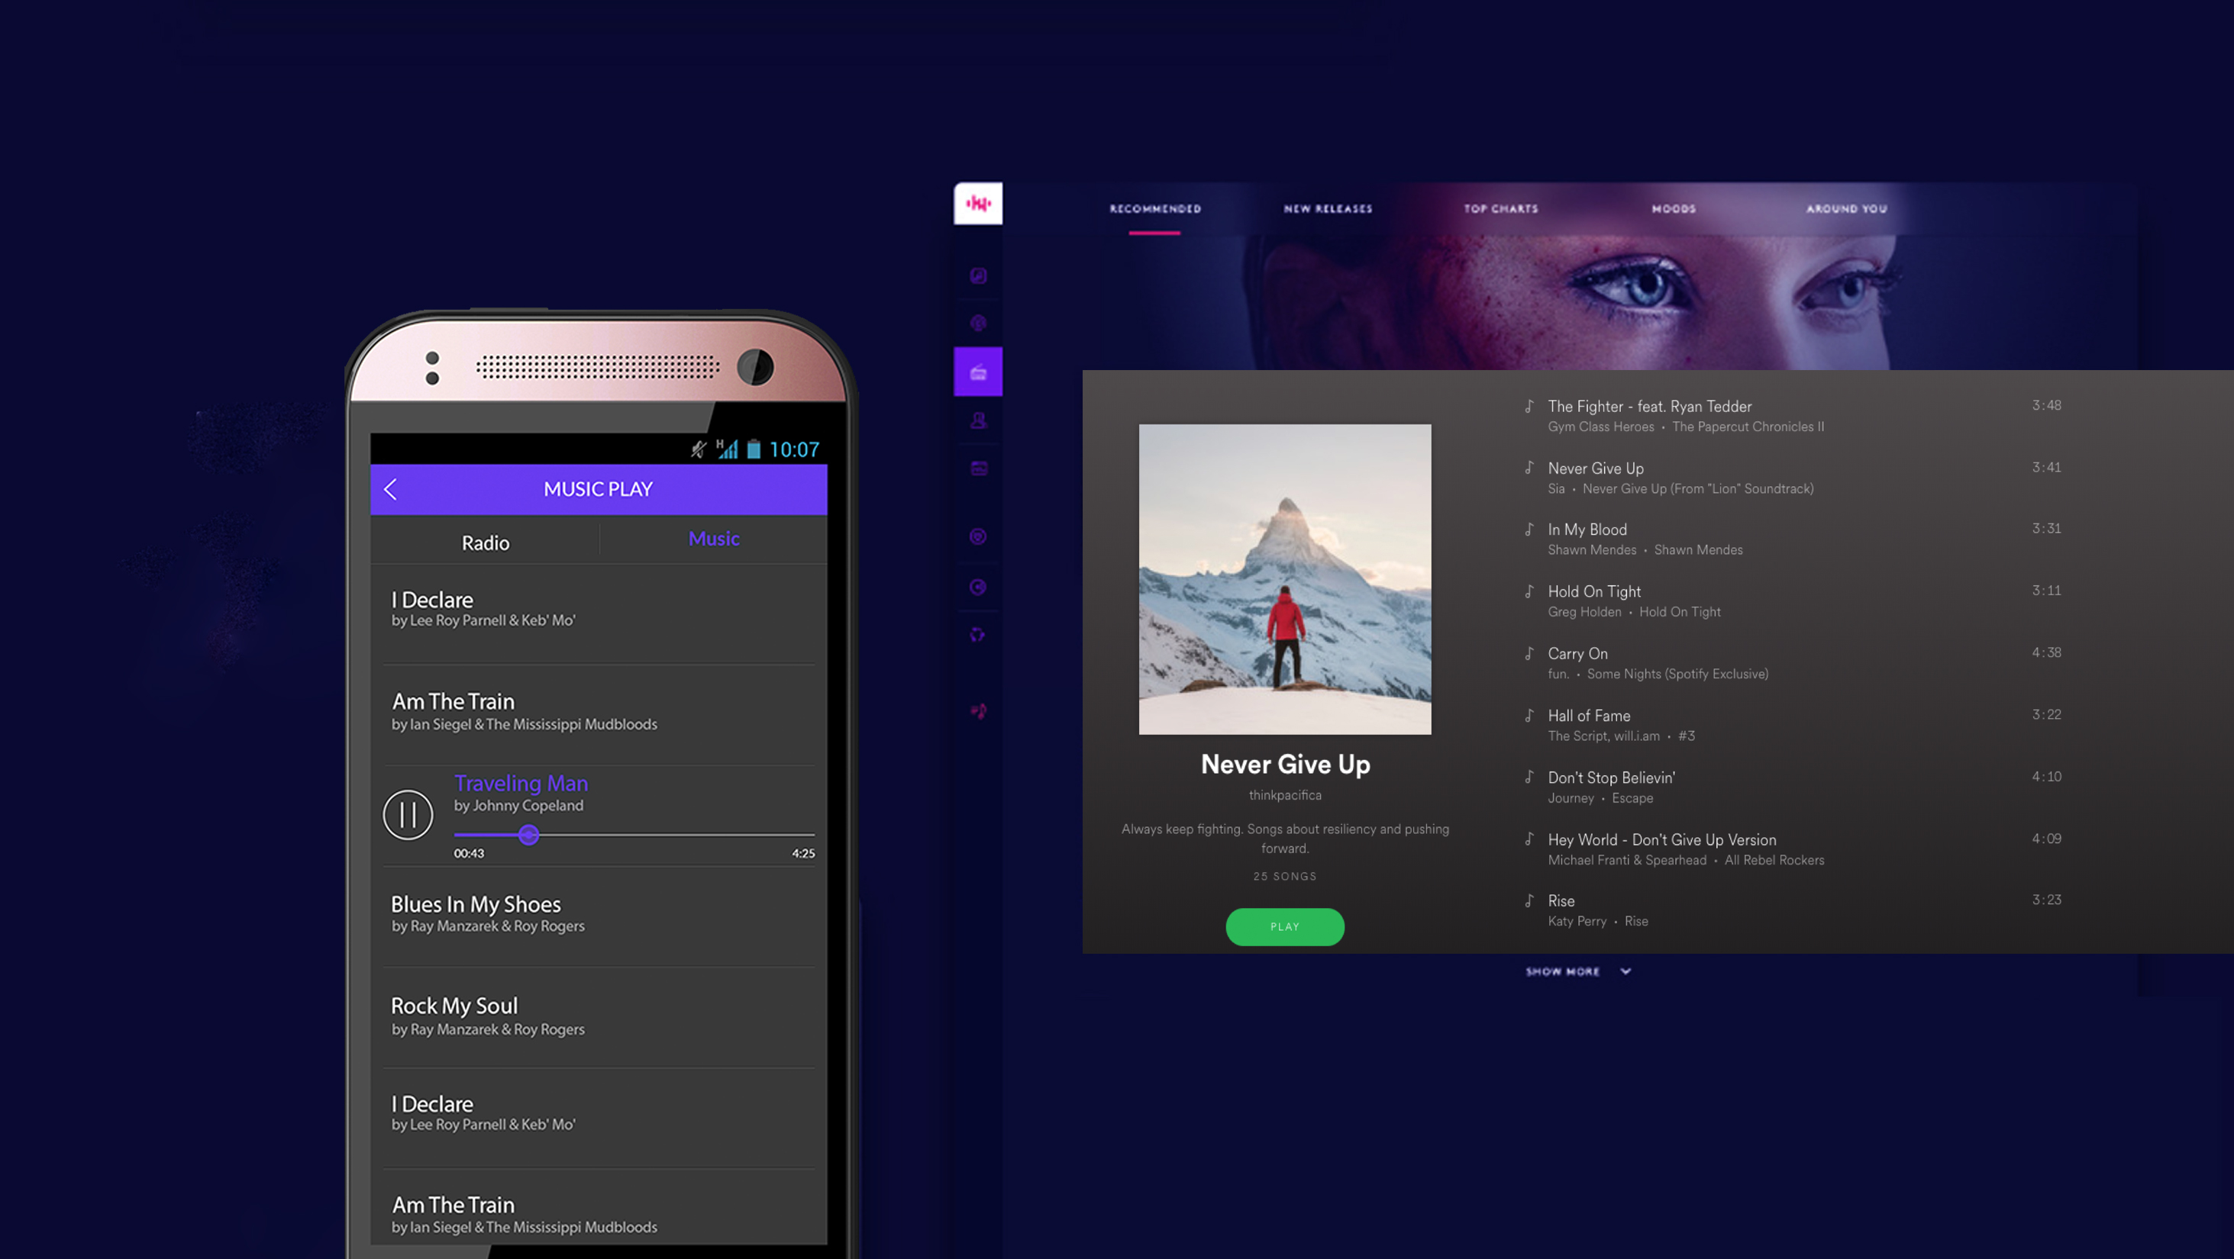Open the thinkpacifica playlist author link
The image size is (2234, 1259).
pyautogui.click(x=1284, y=795)
